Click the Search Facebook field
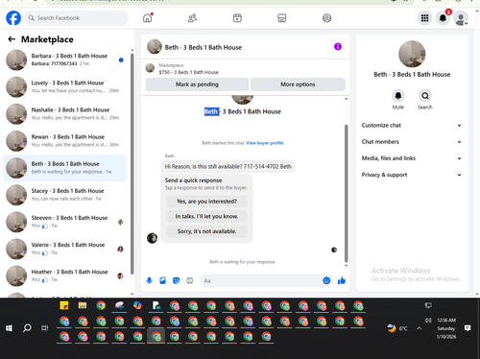The image size is (480, 359). tap(77, 18)
